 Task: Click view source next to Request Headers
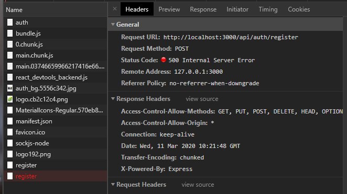click(198, 185)
